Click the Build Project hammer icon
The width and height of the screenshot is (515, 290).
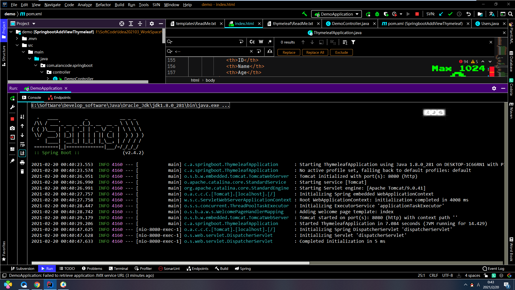[304, 14]
